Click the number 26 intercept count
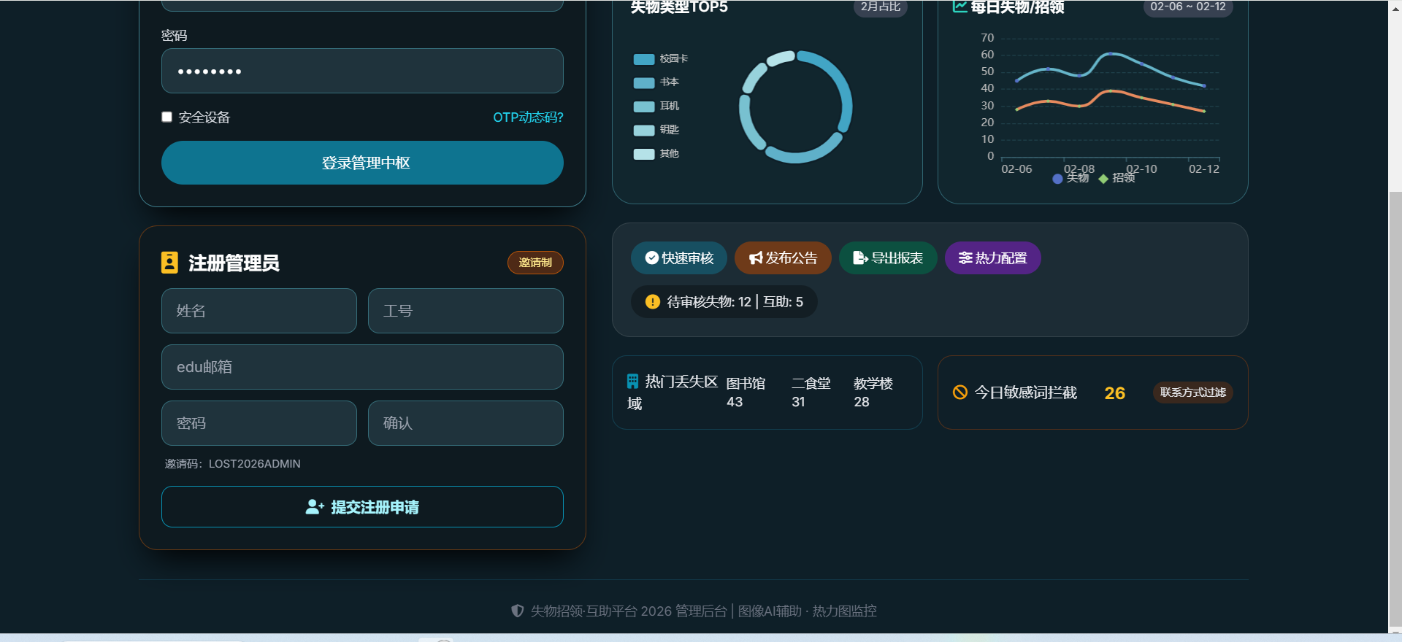 click(1114, 393)
